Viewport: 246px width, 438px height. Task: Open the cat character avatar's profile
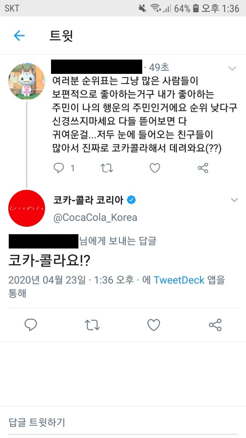(x=27, y=81)
